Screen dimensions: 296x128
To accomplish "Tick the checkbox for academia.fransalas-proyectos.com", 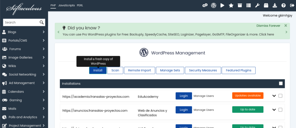I will tap(280, 96).
